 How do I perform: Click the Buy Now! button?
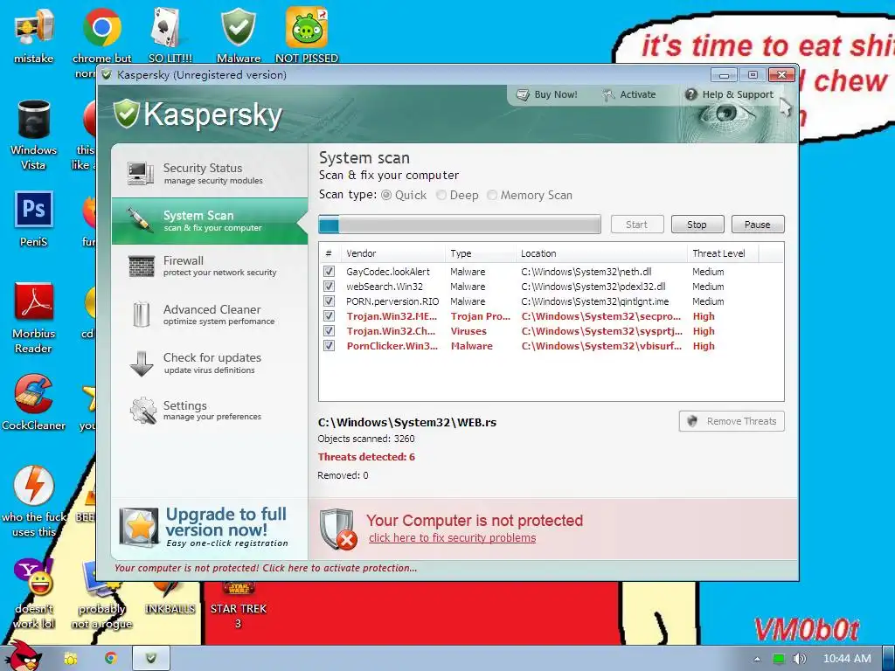(x=547, y=94)
